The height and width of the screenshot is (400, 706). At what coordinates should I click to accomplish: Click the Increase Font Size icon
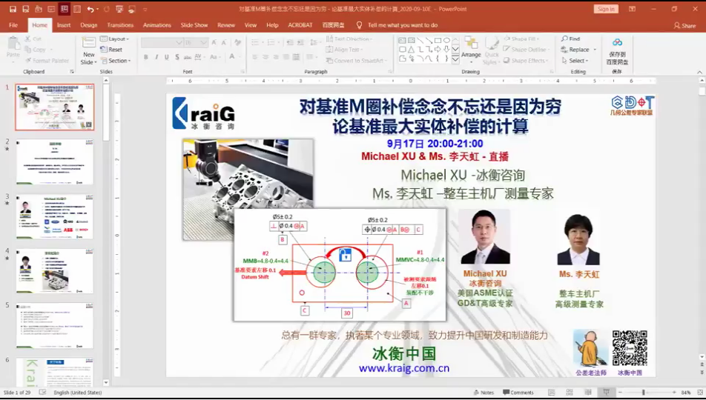point(214,42)
